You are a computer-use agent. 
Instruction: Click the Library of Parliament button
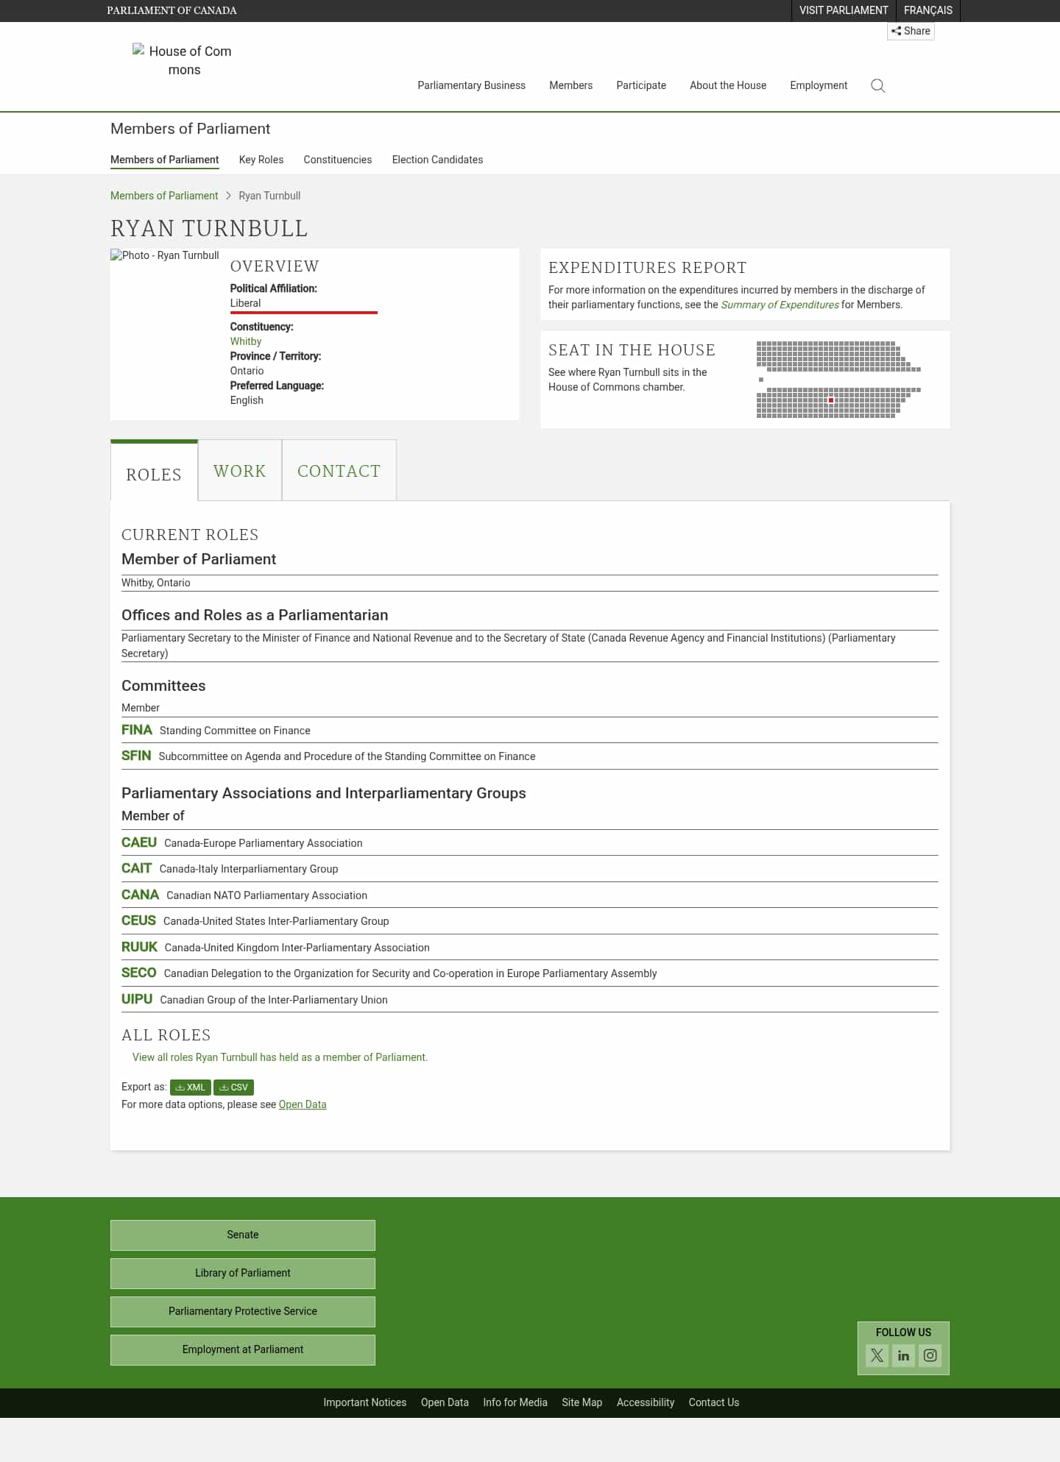point(243,1273)
